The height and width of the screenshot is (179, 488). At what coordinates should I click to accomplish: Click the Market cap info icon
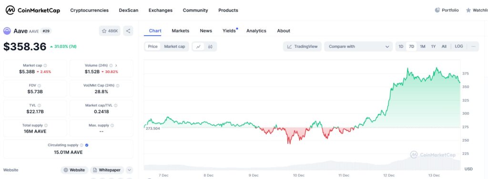(45, 66)
